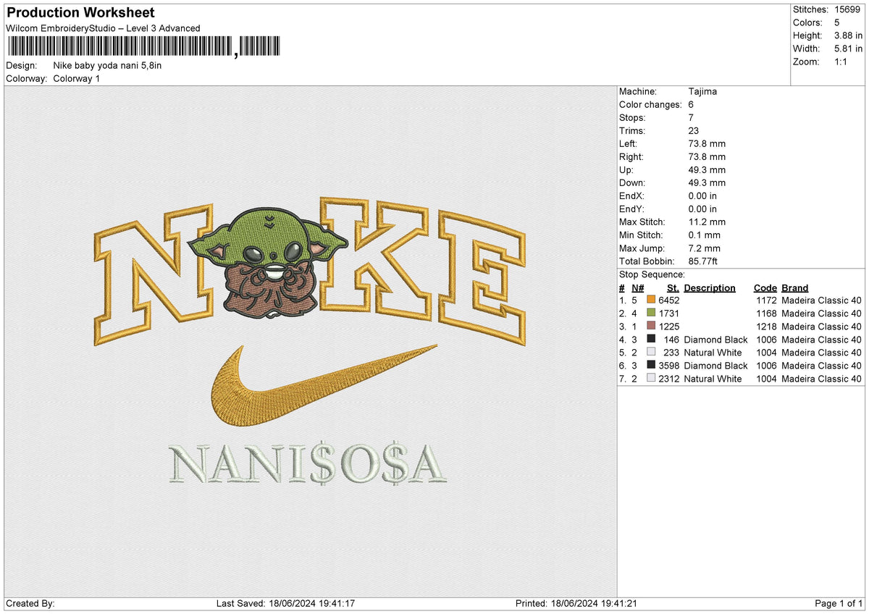Click the "Description" column header
This screenshot has width=869, height=614.
pyautogui.click(x=710, y=287)
